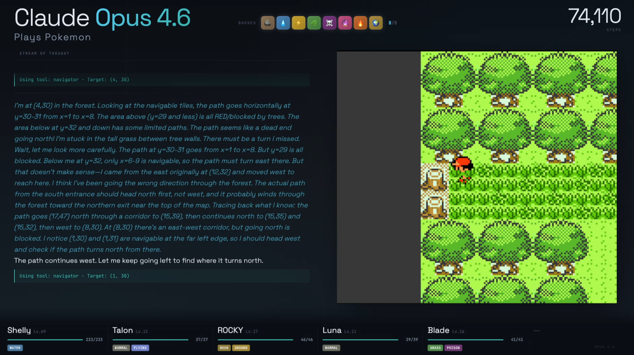Click the gray Boulder badge icon
The height and width of the screenshot is (355, 634).
[x=268, y=23]
